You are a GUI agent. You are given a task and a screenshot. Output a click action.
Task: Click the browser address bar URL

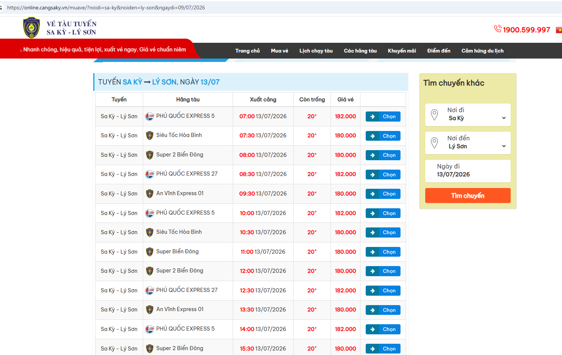[106, 8]
